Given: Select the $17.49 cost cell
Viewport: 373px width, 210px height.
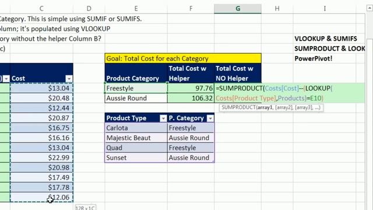Looking at the screenshot, I should pos(41,177).
